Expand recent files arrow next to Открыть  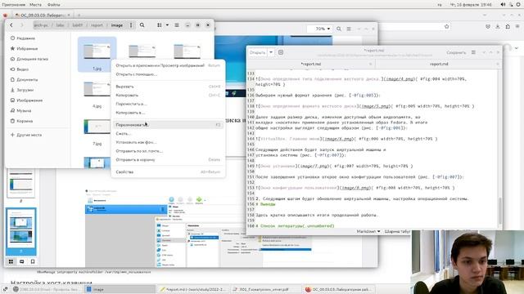pyautogui.click(x=271, y=52)
